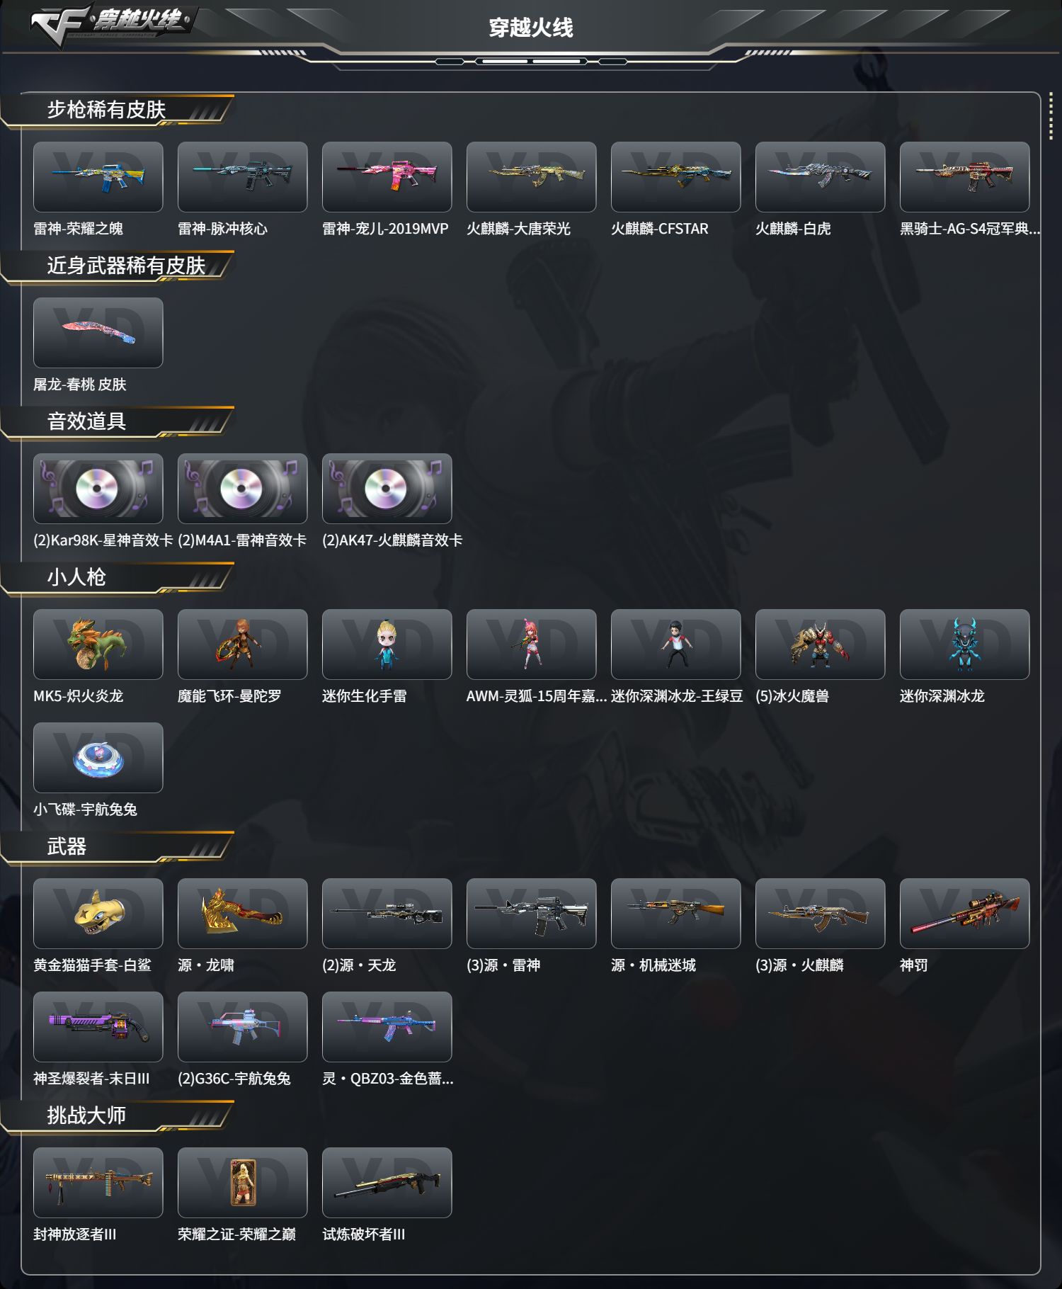
Task: Click the 迷你深渊冰龙 character icon
Action: coord(965,644)
